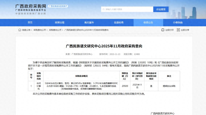Viewport: 206px width, 115px height.
Task: Click the home icon in the breadcrumb
Action: click(20, 30)
